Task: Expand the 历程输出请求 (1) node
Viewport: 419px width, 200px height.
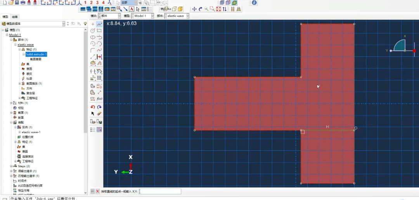Action: tap(11, 176)
